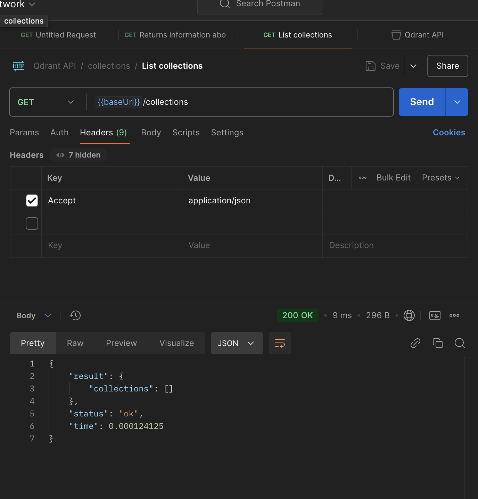This screenshot has height=499, width=478.
Task: Copy response link icon
Action: coord(415,343)
